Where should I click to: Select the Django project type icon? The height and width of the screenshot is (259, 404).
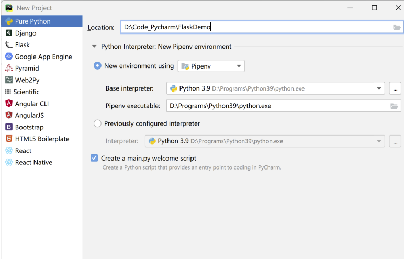9,33
